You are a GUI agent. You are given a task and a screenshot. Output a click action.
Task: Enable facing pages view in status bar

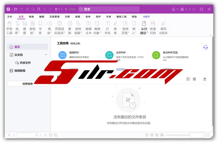pos(157,135)
